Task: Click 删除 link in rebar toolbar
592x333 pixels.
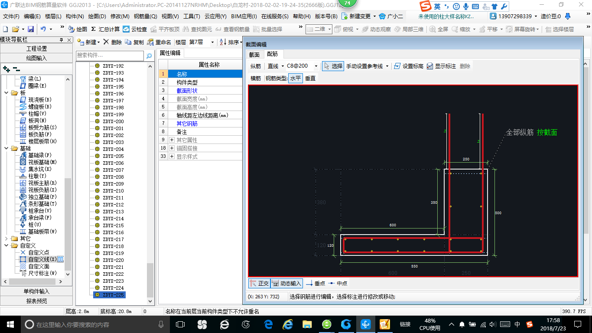Action: point(465,66)
